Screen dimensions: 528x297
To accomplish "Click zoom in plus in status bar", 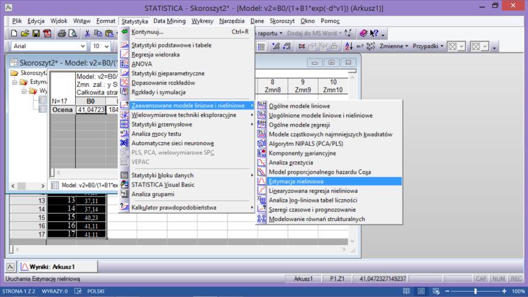I will point(504,291).
